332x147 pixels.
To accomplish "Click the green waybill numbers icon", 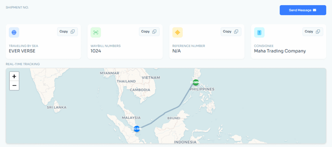I will [x=96, y=32].
